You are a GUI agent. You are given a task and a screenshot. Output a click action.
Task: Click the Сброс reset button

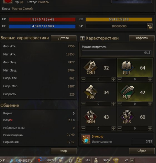(x=142, y=151)
